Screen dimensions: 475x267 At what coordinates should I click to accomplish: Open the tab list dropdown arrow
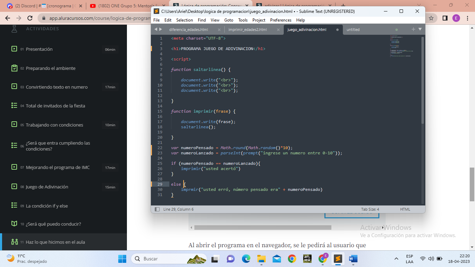[x=420, y=30]
